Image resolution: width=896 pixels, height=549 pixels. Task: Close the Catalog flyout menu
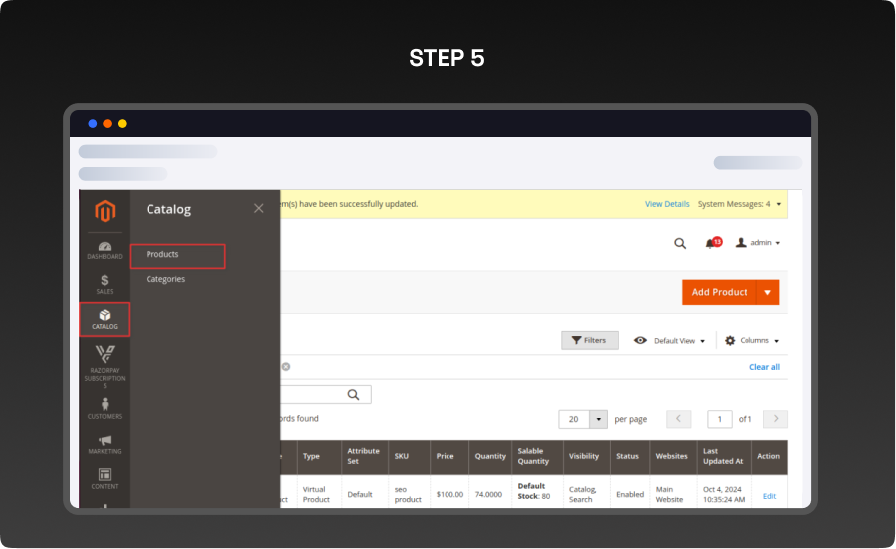tap(259, 208)
